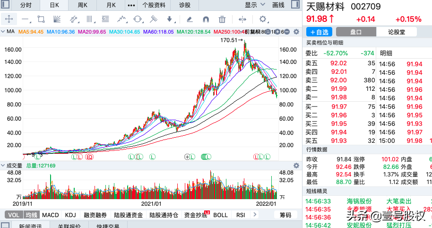
Task: Pick the fan lines drawing tool
Action: click(57, 19)
